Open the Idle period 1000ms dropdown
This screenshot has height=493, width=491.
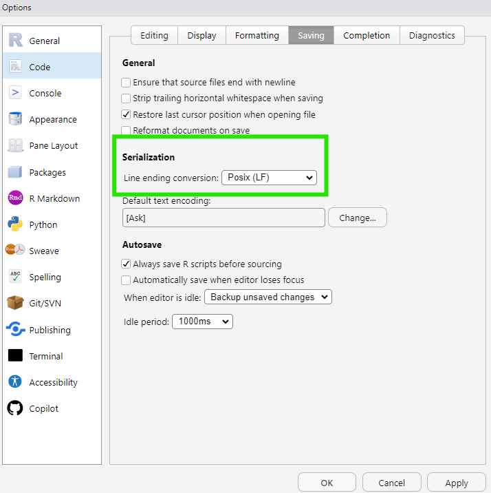click(202, 322)
